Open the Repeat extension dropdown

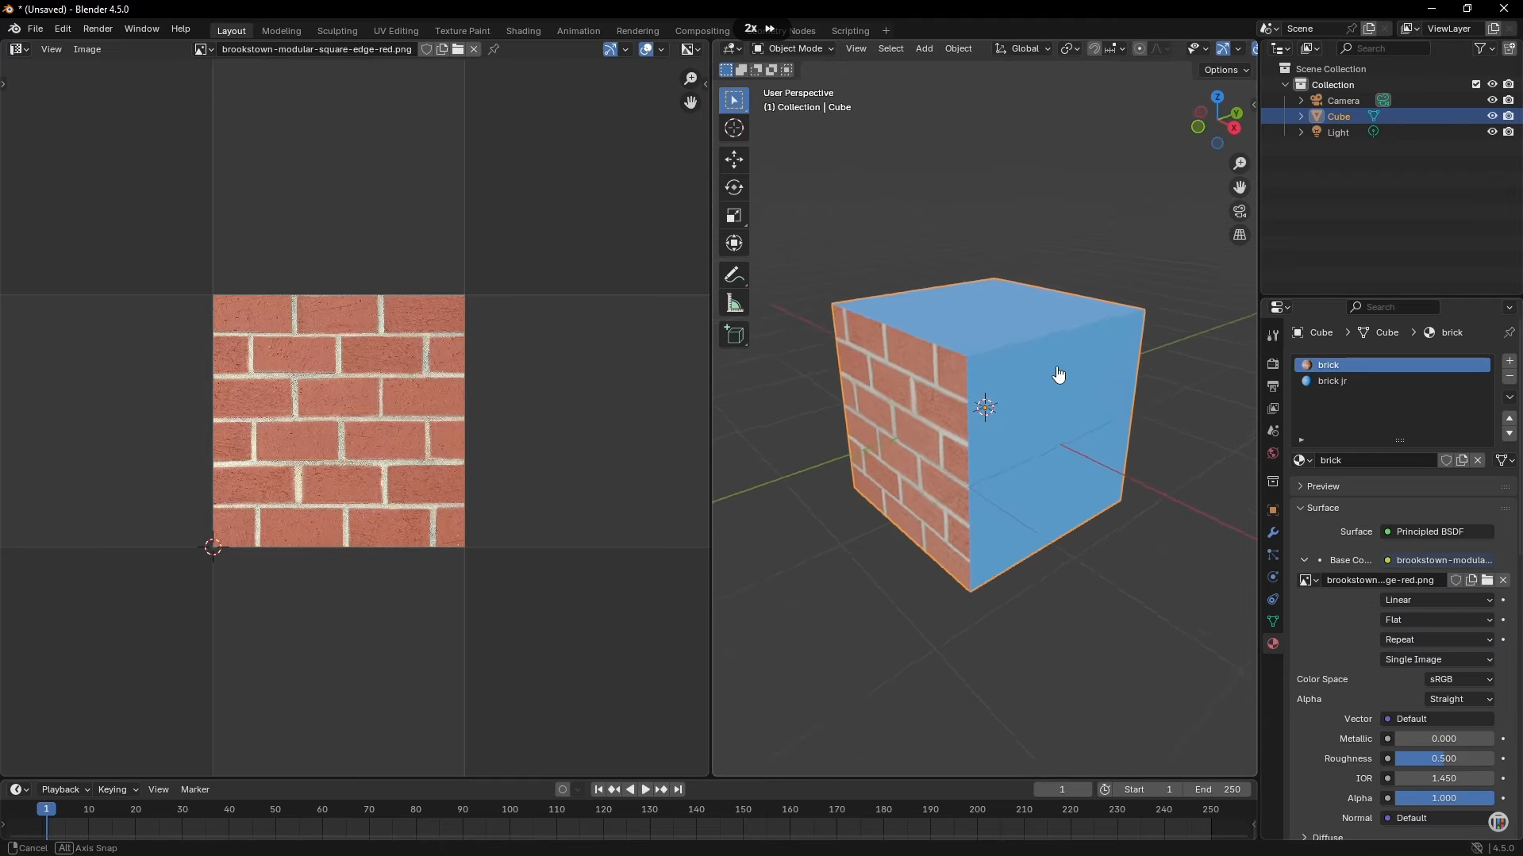[1437, 640]
